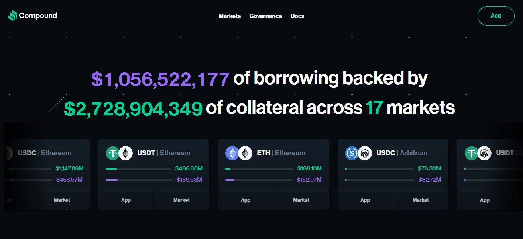The image size is (523, 239).
Task: View Market details for USDT Ethereum
Action: pos(181,200)
